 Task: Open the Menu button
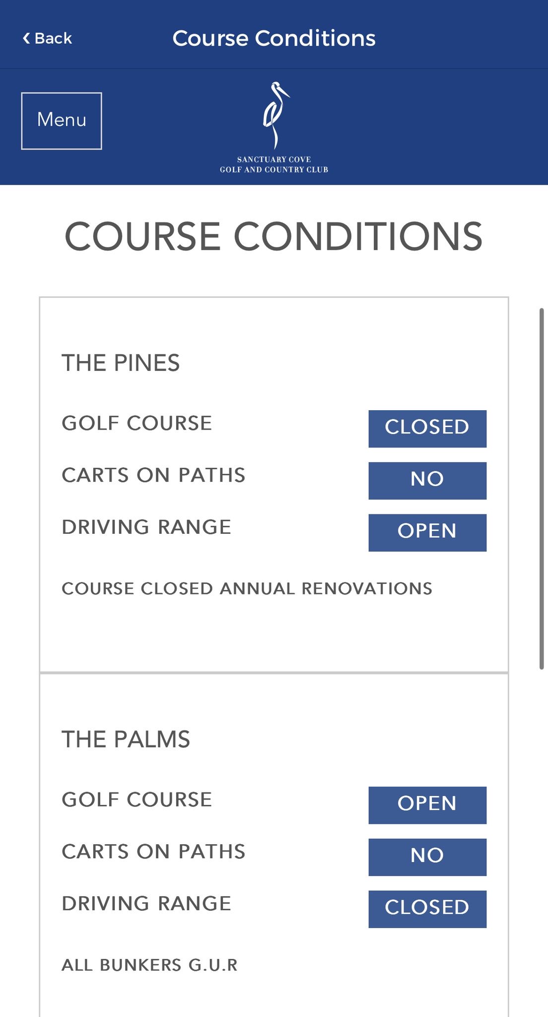(x=62, y=121)
